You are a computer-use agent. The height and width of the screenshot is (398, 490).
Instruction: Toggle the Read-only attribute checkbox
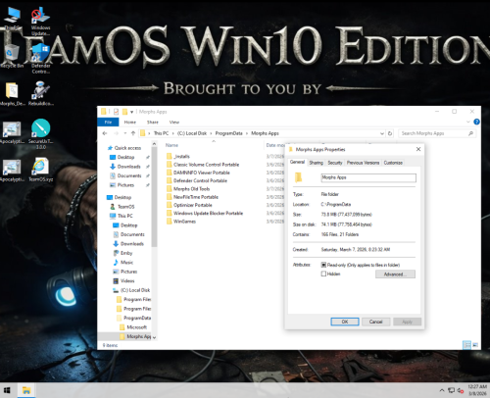(323, 265)
